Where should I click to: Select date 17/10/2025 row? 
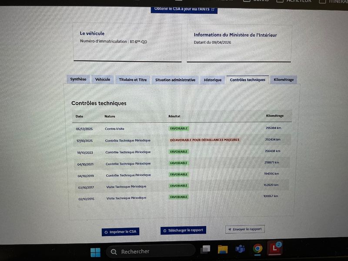(x=84, y=141)
